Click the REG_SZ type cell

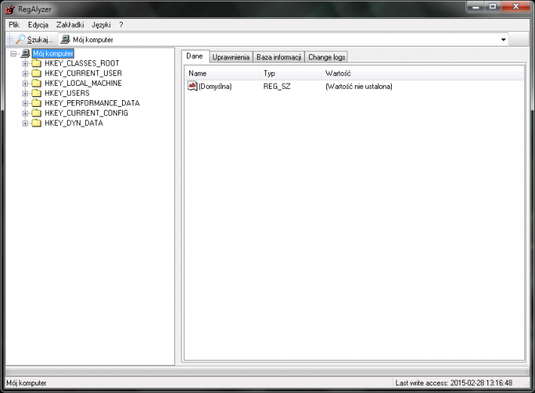click(277, 87)
